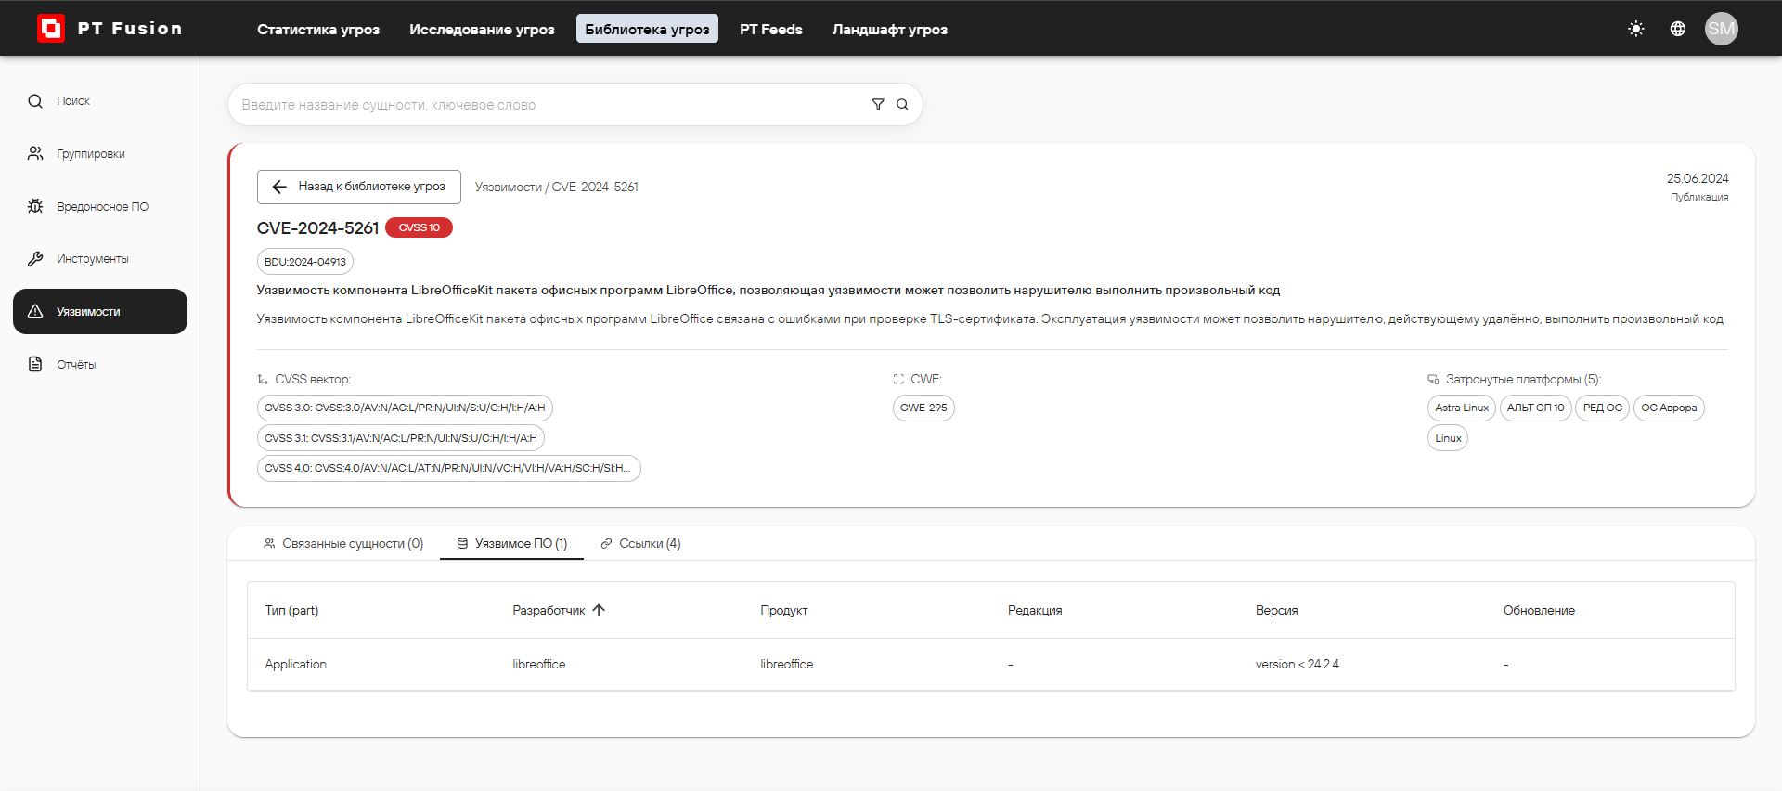Click the CWE-295 chip

(x=923, y=408)
